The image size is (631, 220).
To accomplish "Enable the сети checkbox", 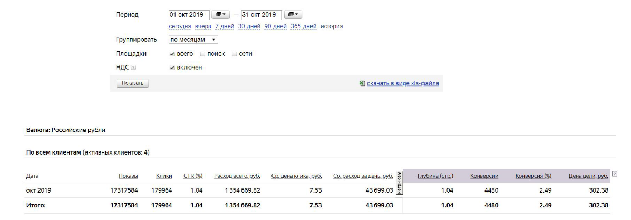I will (x=235, y=54).
